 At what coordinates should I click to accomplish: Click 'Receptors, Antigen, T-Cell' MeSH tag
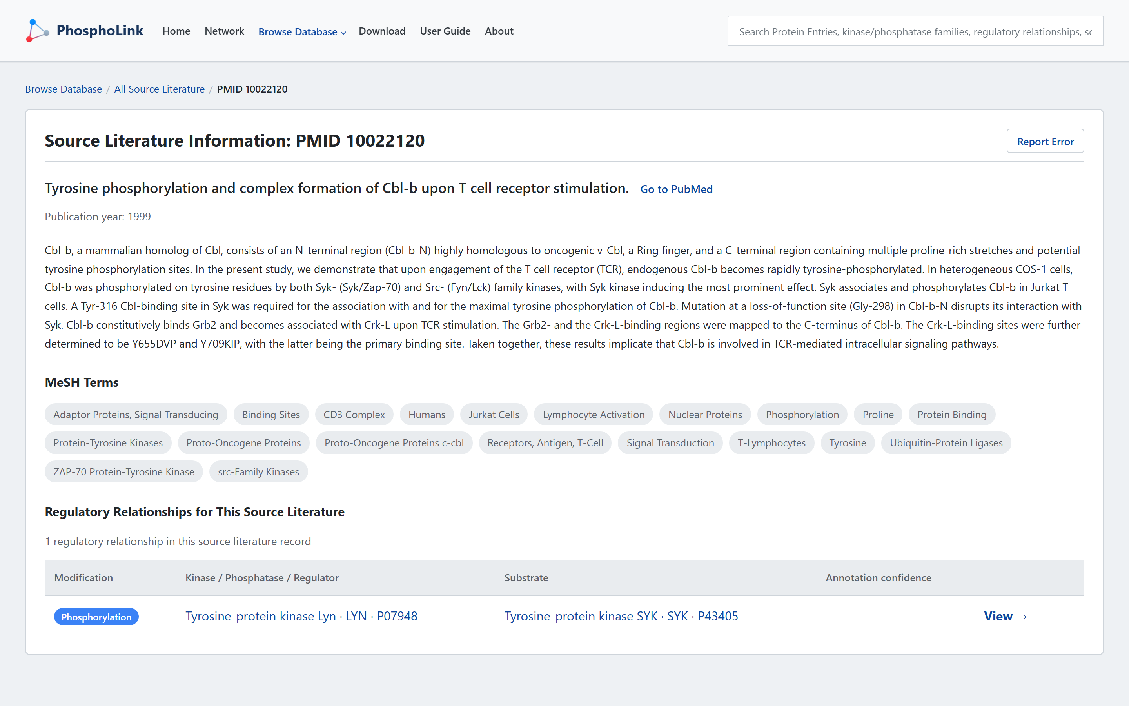pos(545,443)
